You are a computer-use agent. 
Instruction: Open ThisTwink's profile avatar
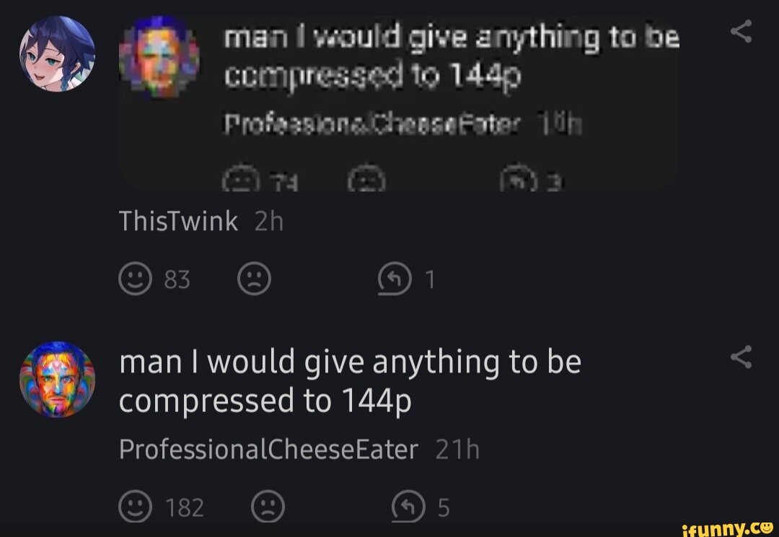point(57,54)
